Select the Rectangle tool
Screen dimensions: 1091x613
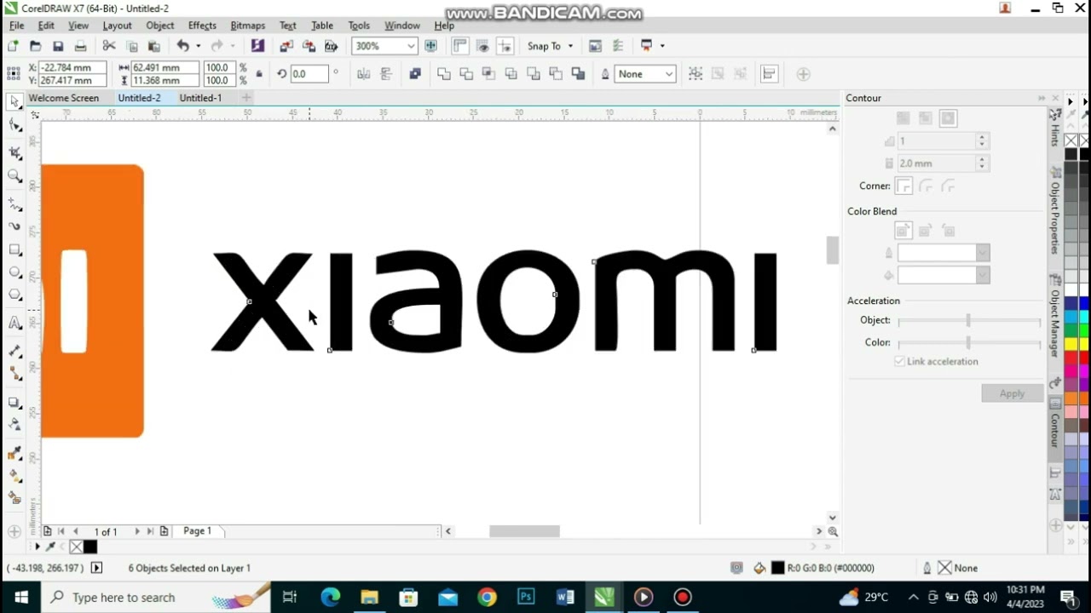click(14, 250)
